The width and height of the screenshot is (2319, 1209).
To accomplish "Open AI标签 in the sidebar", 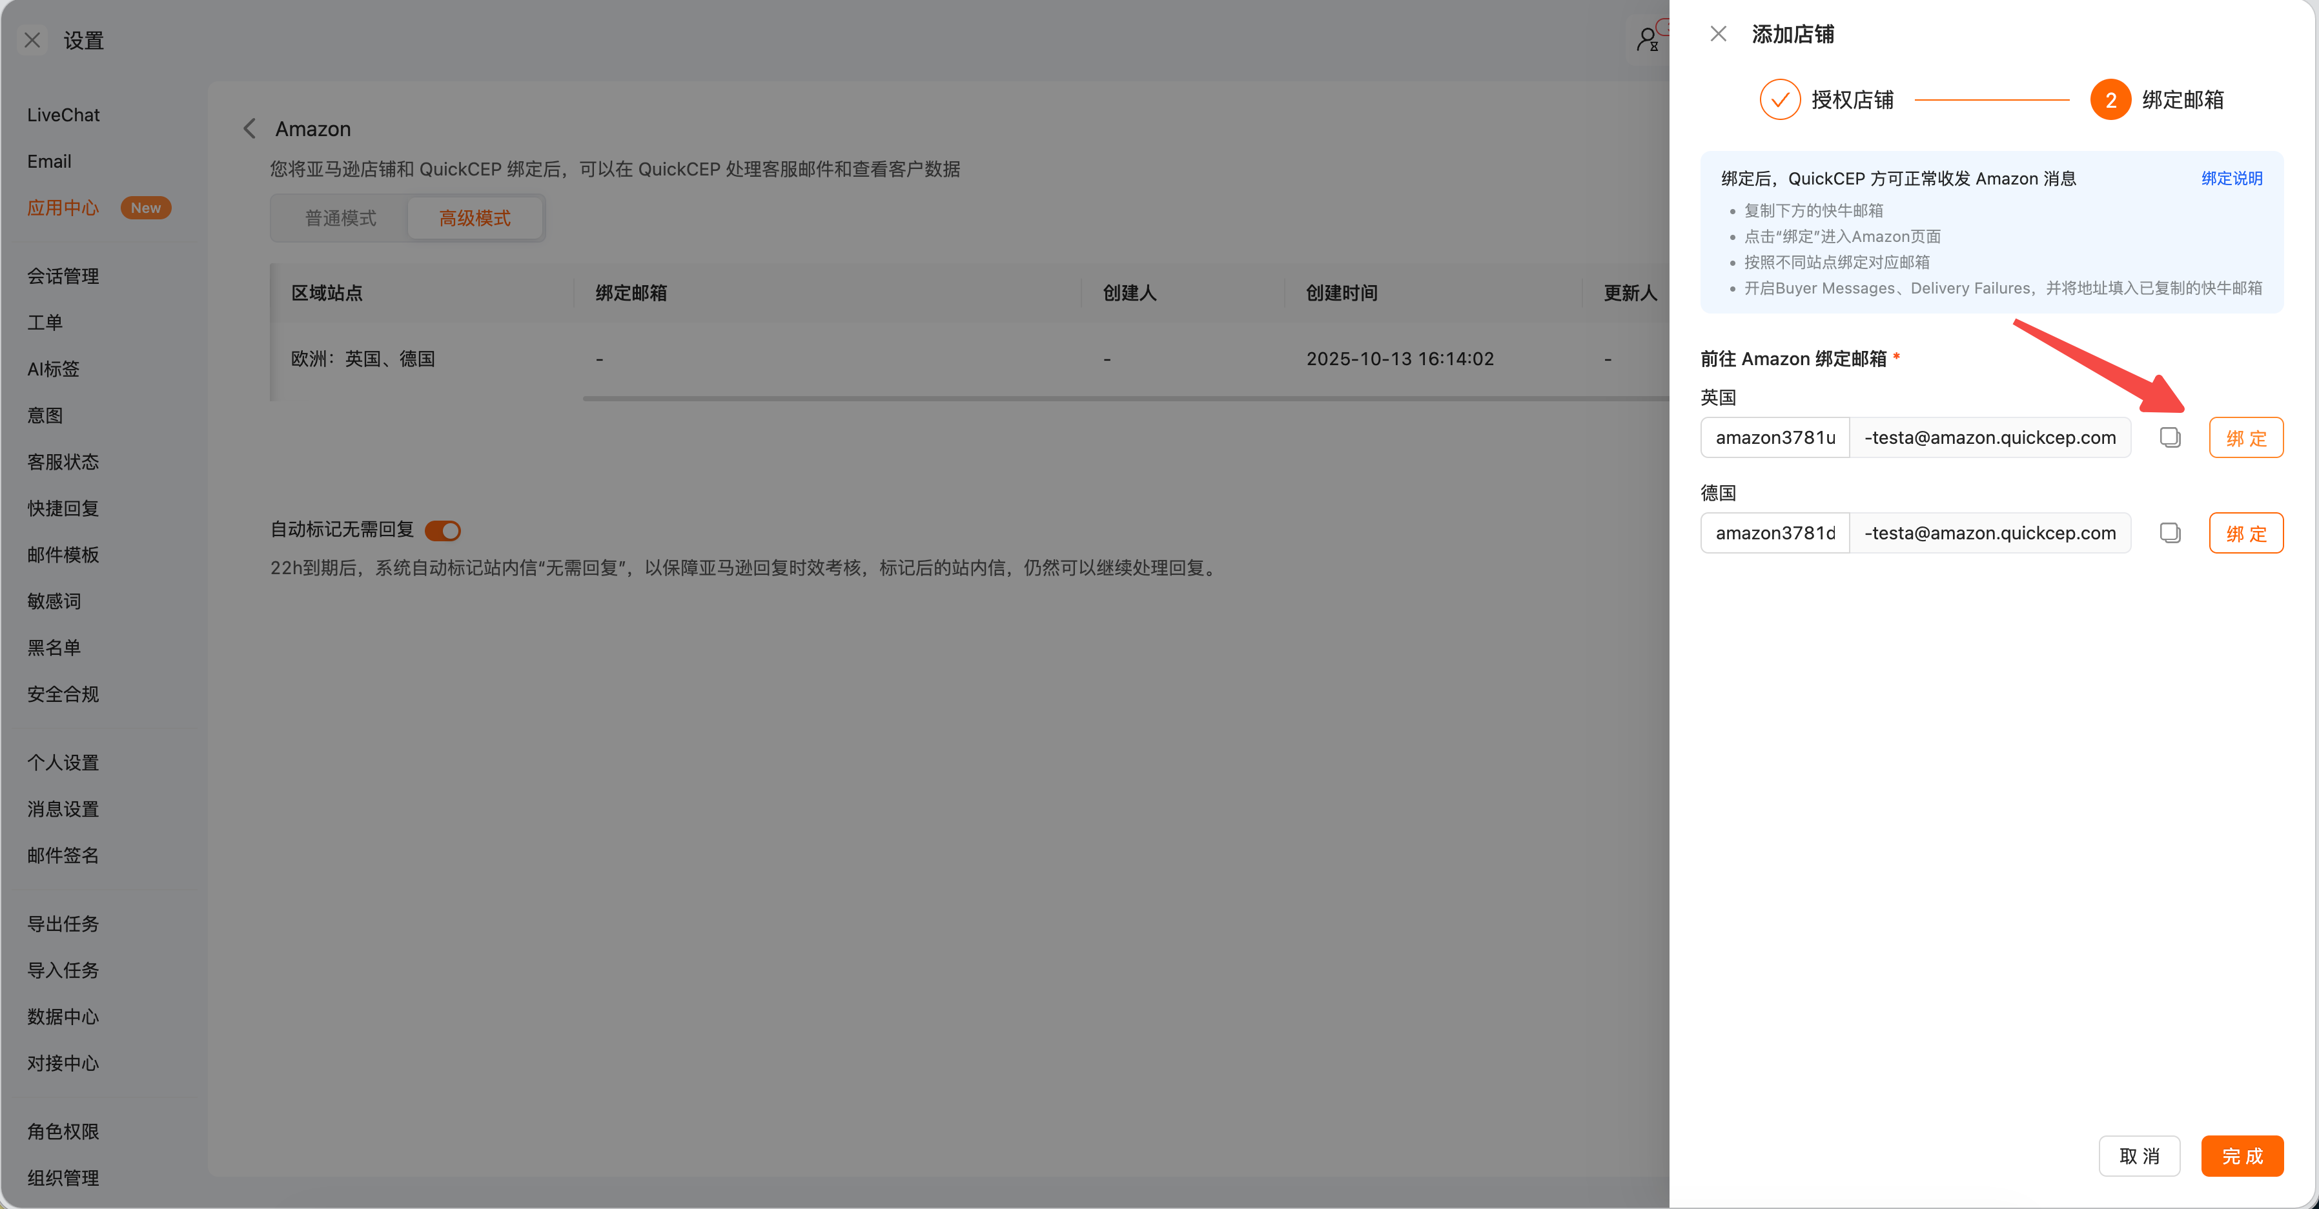I will pos(53,369).
